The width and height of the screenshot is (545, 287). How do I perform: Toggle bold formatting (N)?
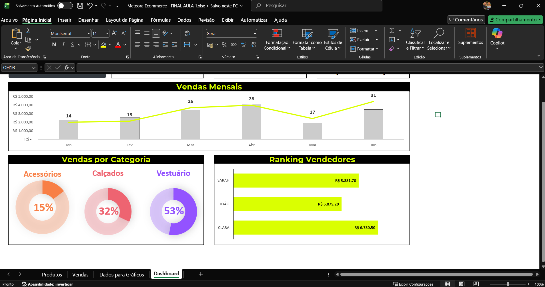click(x=54, y=44)
